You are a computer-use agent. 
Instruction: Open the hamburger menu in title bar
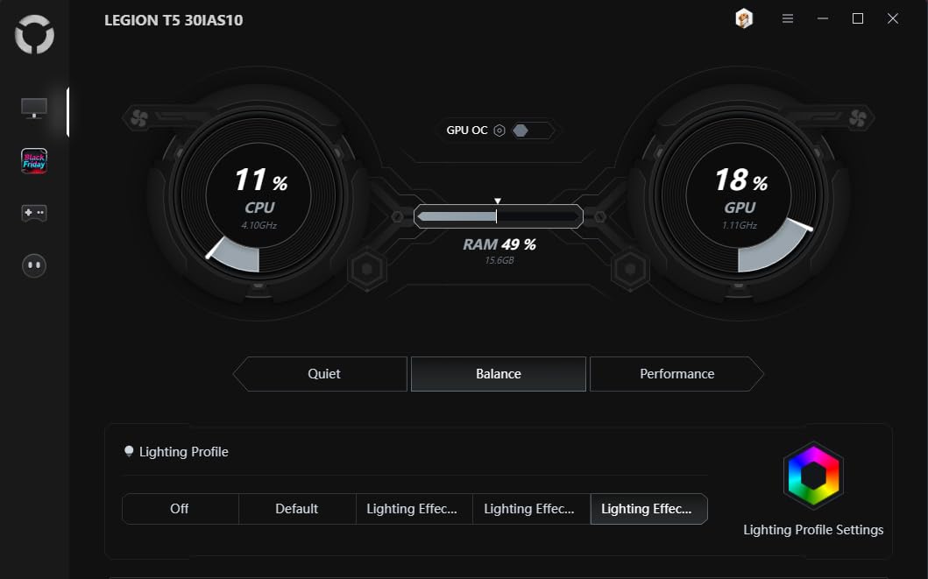pyautogui.click(x=788, y=19)
